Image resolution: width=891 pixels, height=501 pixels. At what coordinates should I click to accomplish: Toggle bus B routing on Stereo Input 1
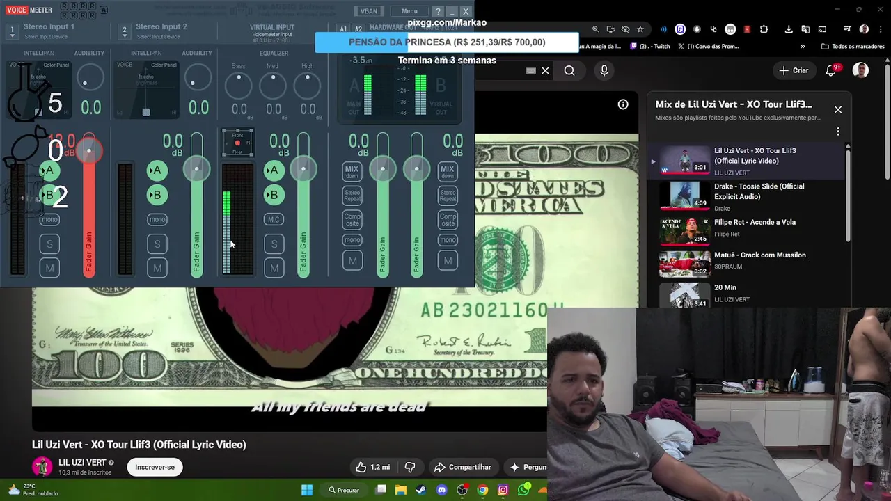[49, 195]
